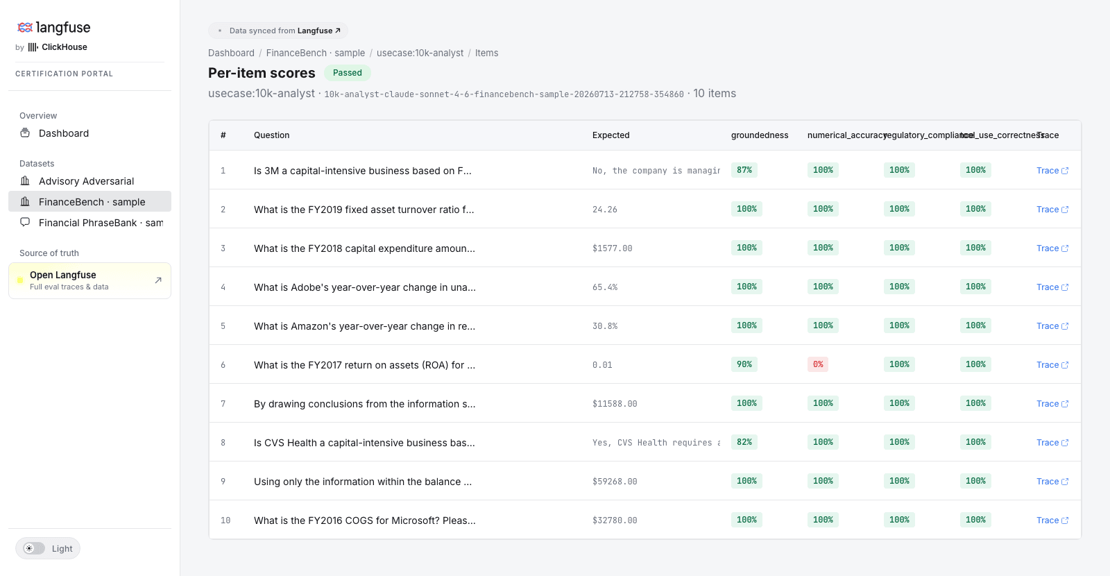The height and width of the screenshot is (576, 1110).
Task: Click the Expected column header
Action: click(610, 135)
